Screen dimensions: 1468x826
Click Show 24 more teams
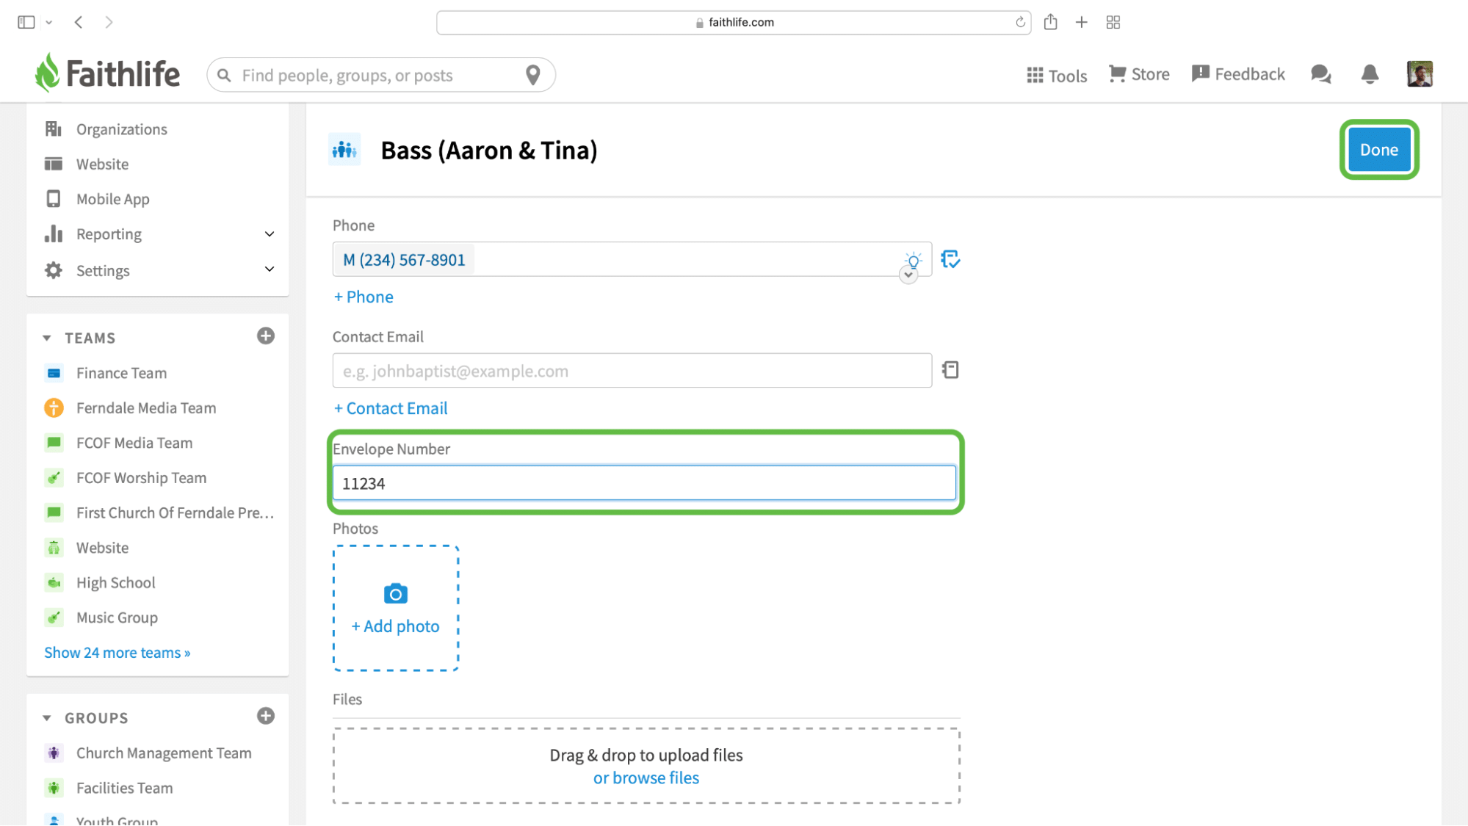tap(117, 653)
